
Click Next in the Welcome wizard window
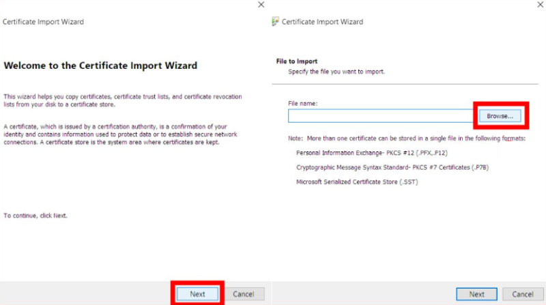pyautogui.click(x=197, y=294)
